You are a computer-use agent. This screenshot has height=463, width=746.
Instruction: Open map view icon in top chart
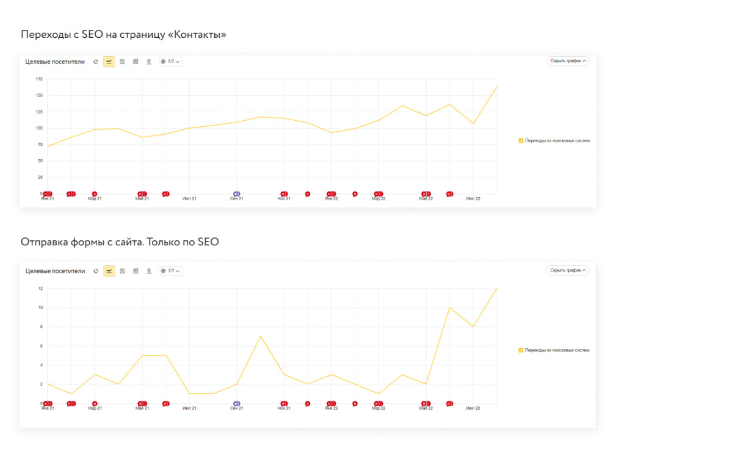click(x=148, y=62)
